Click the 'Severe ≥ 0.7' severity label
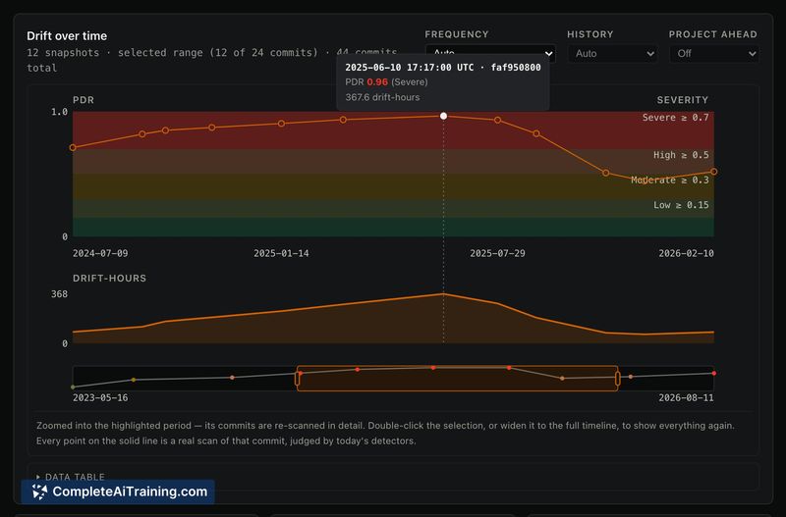786x517 pixels. point(676,118)
